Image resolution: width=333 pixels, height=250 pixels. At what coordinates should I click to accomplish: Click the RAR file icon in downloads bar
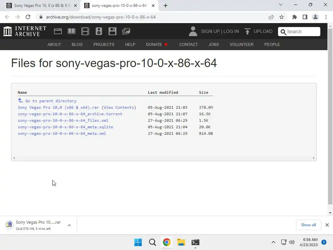coord(9,225)
